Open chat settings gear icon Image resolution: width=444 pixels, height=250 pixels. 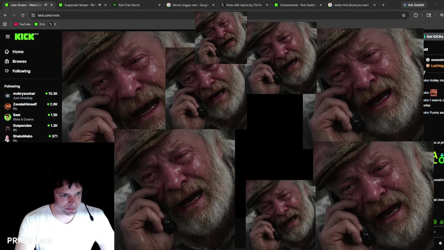(x=440, y=243)
